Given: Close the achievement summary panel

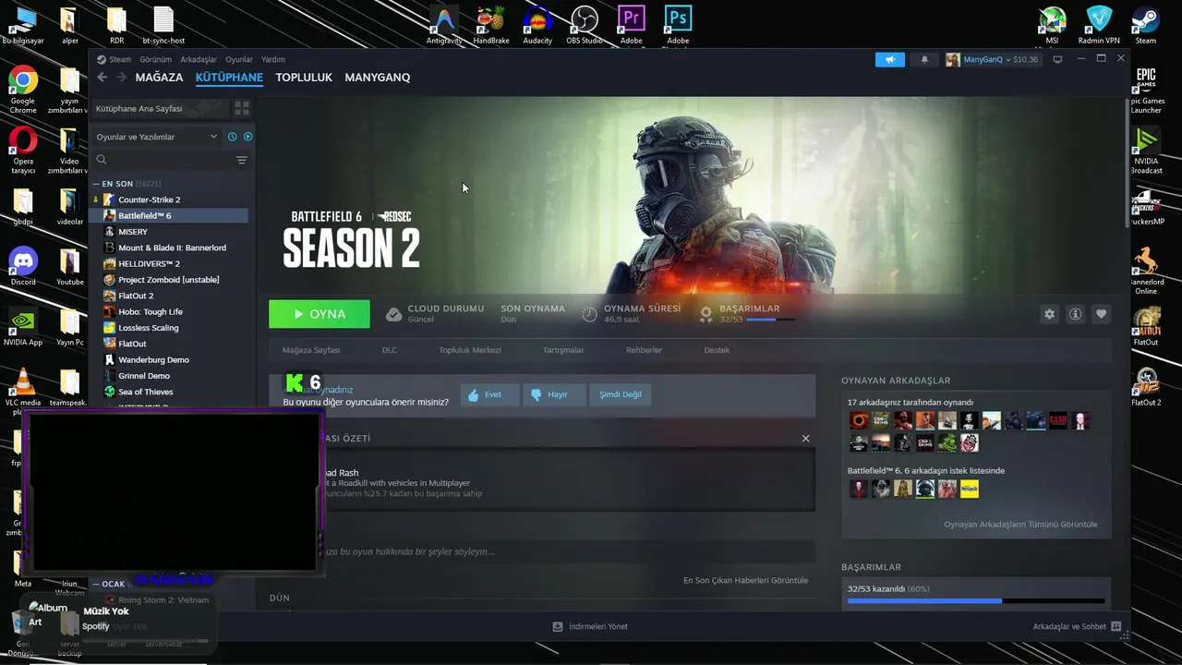Looking at the screenshot, I should (x=805, y=439).
